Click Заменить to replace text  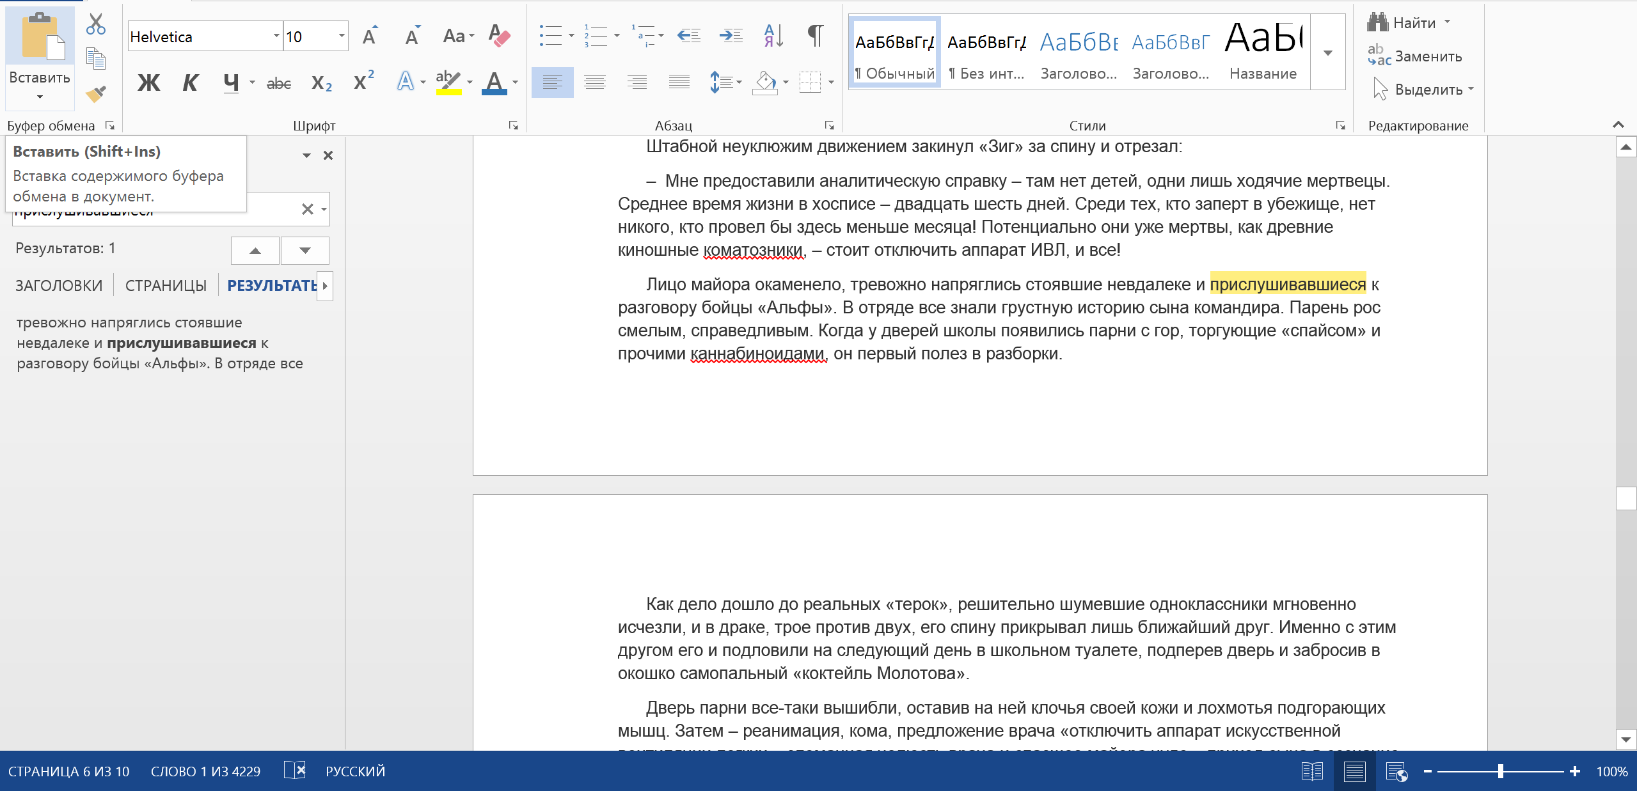pyautogui.click(x=1415, y=56)
